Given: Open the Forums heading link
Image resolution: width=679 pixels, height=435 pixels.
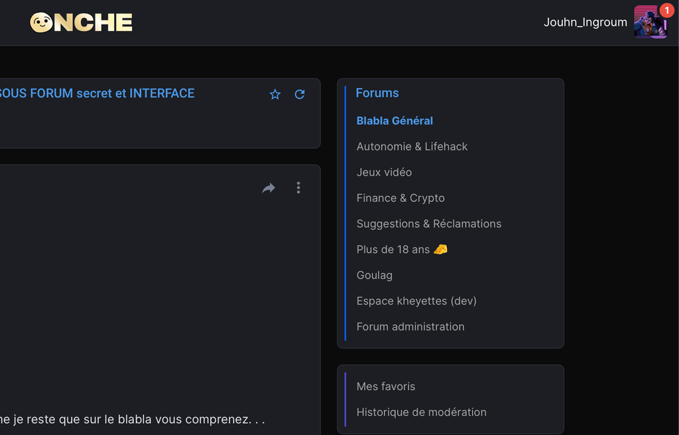Looking at the screenshot, I should (377, 93).
